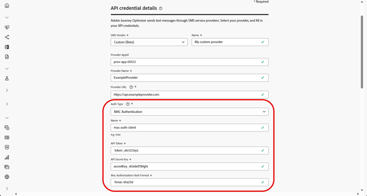Click the document page icon in sidebar

[7, 57]
